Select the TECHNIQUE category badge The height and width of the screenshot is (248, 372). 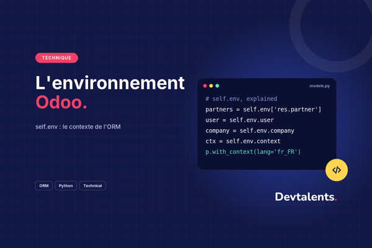56,58
